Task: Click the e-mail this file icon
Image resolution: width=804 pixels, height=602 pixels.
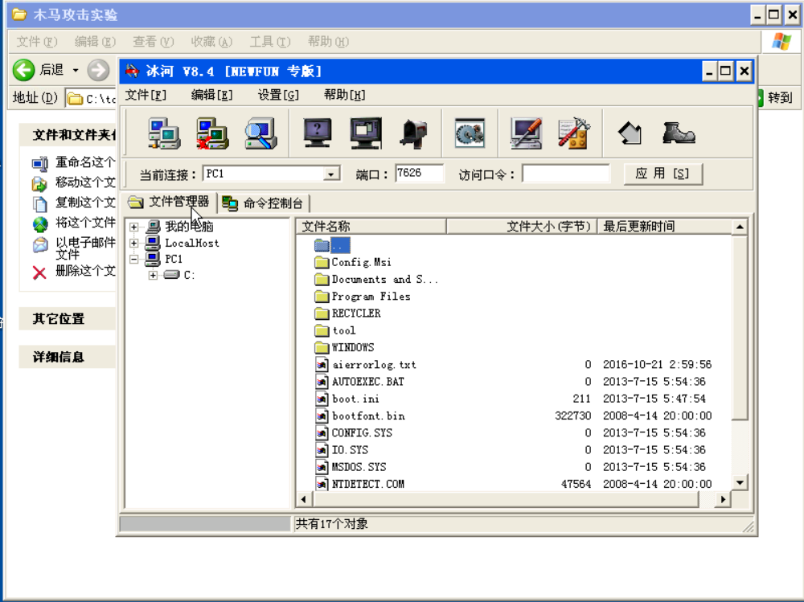Action: pyautogui.click(x=40, y=245)
